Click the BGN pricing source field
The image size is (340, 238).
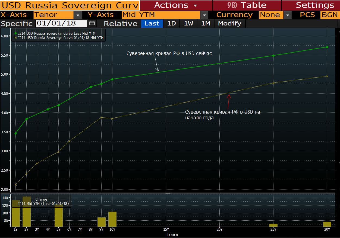[330, 15]
